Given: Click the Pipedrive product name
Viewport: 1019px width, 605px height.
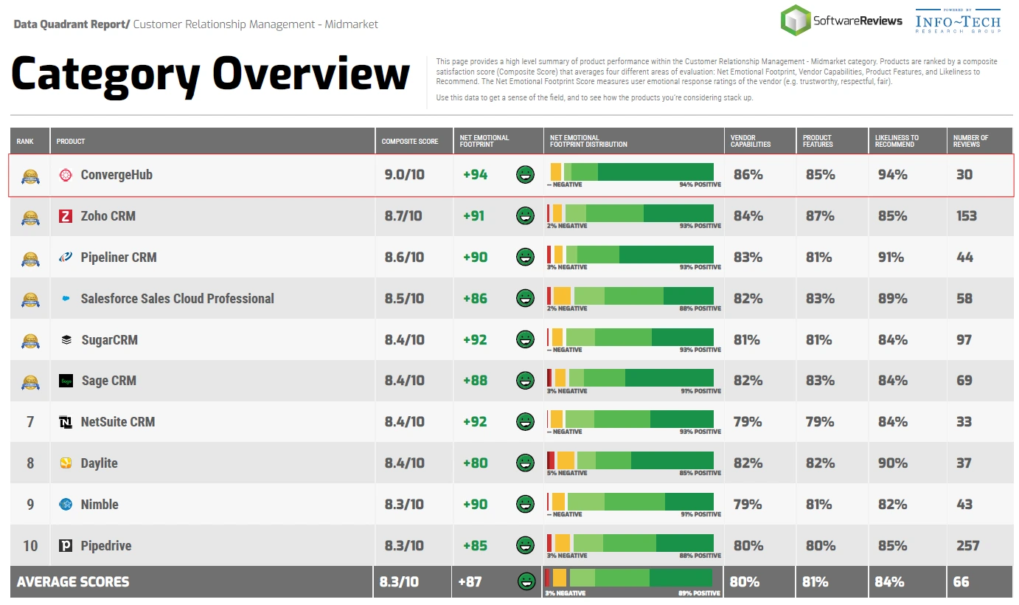Looking at the screenshot, I should [x=106, y=546].
